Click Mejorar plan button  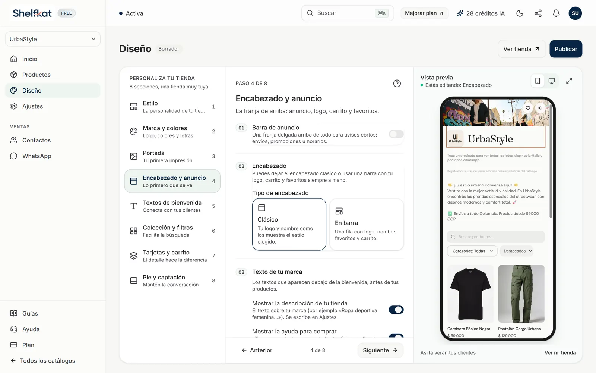coord(424,13)
